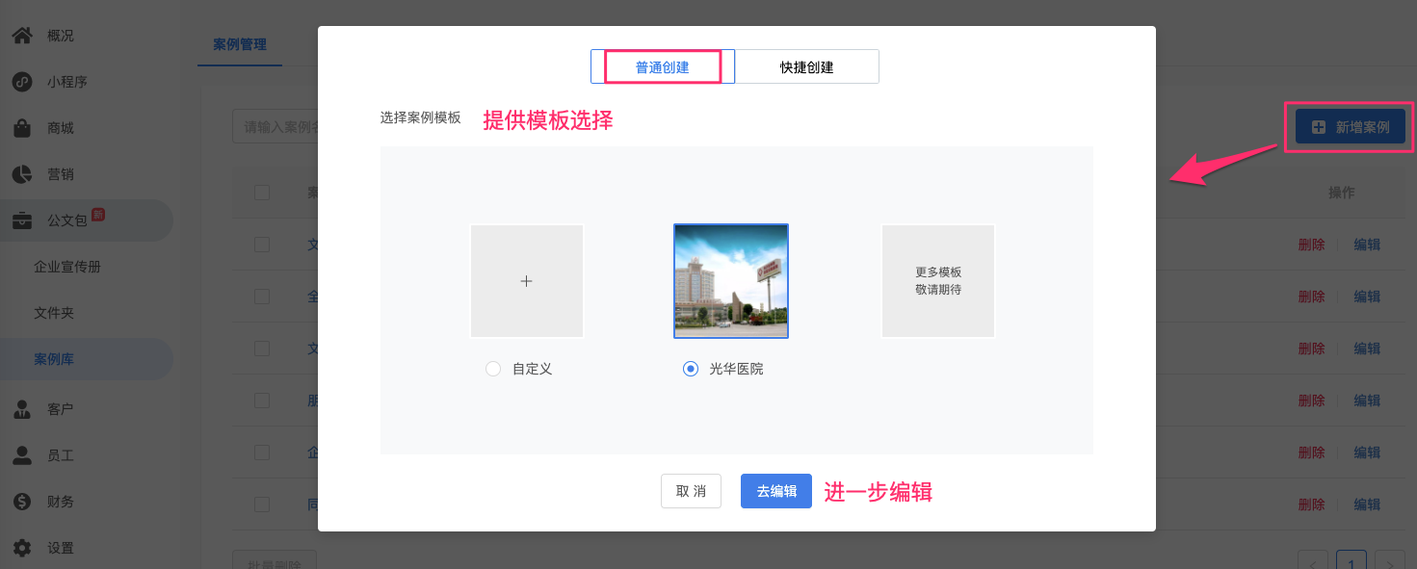The height and width of the screenshot is (569, 1417).
Task: Click 删除 link in last table row
Action: coord(1311,504)
